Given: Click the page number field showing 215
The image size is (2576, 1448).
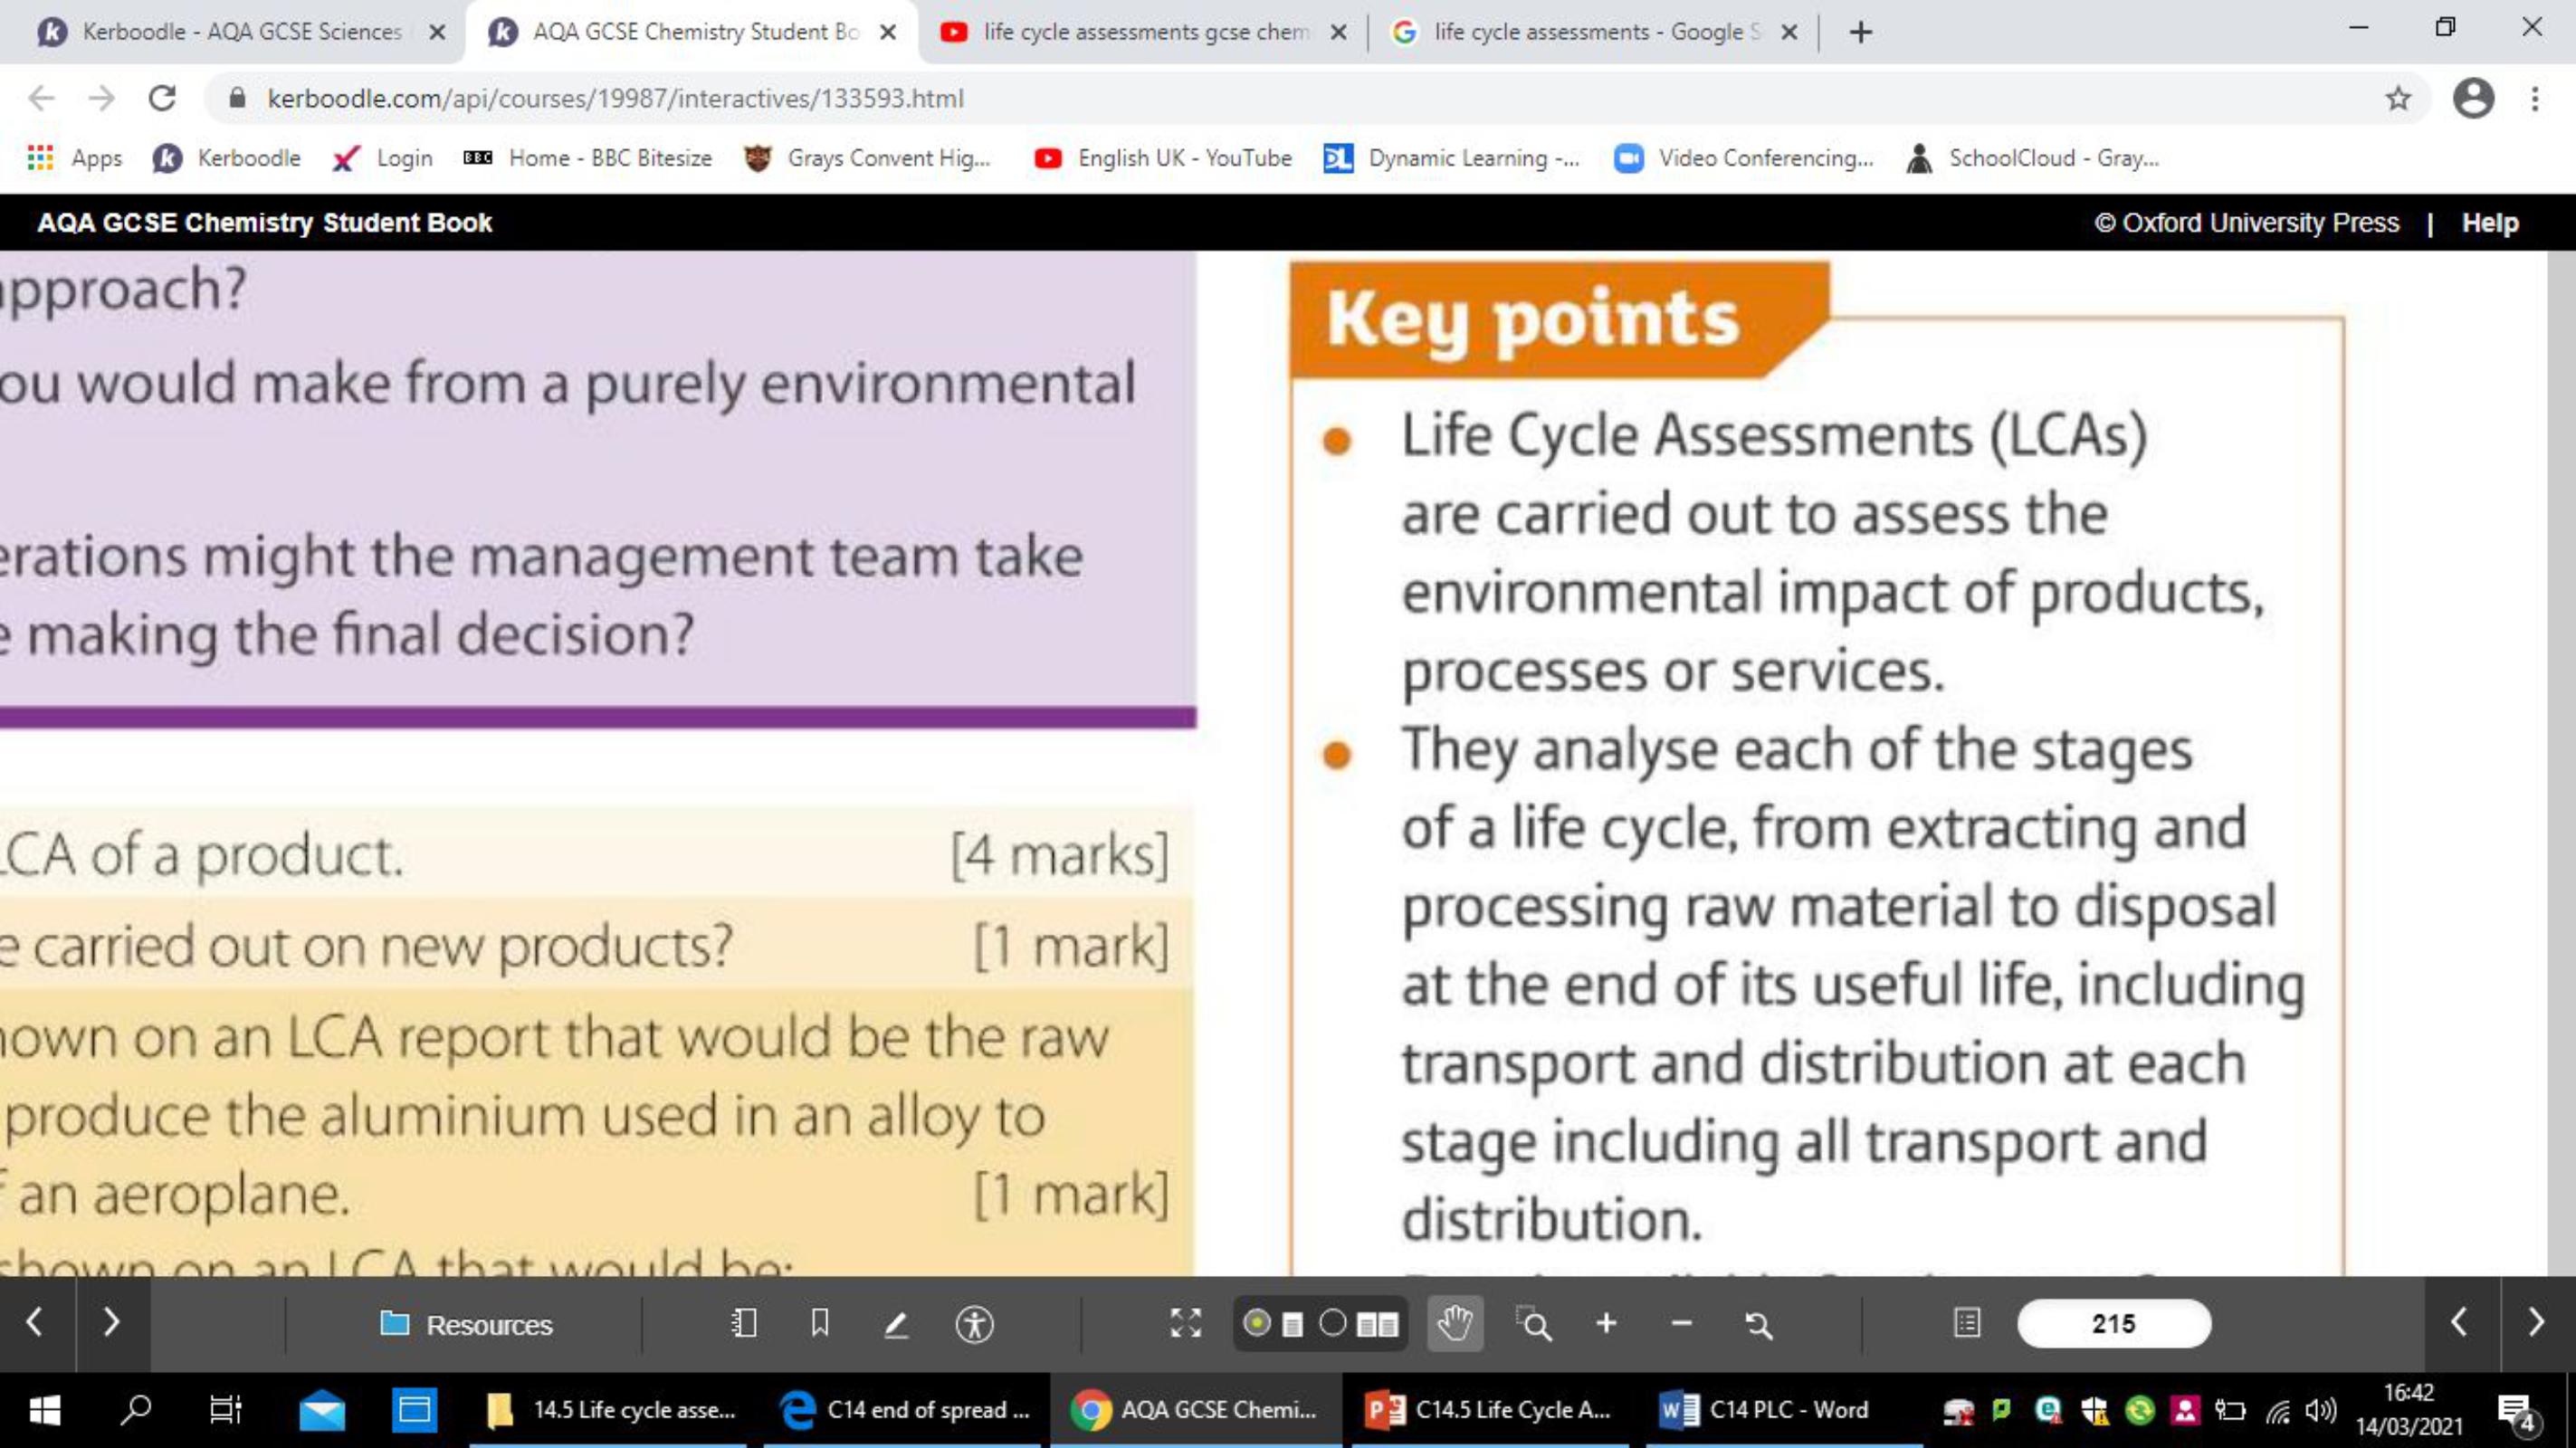Looking at the screenshot, I should point(2113,1324).
